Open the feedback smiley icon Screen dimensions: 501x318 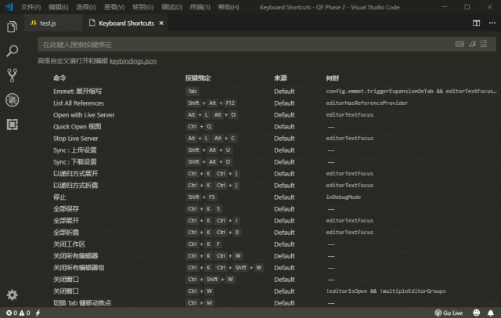(x=476, y=313)
